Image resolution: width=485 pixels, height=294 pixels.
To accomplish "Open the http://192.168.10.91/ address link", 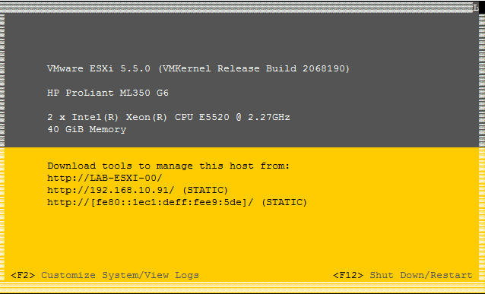I will pos(111,190).
